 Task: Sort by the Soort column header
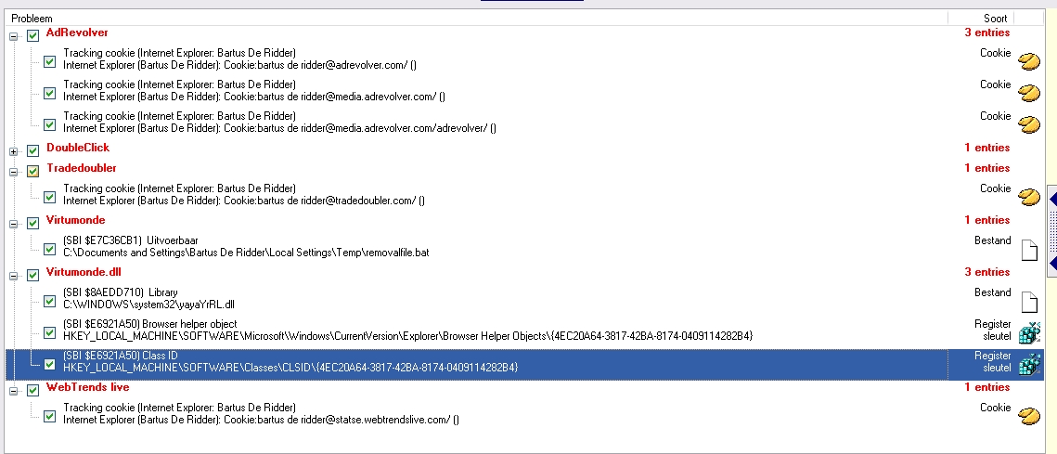click(x=981, y=19)
